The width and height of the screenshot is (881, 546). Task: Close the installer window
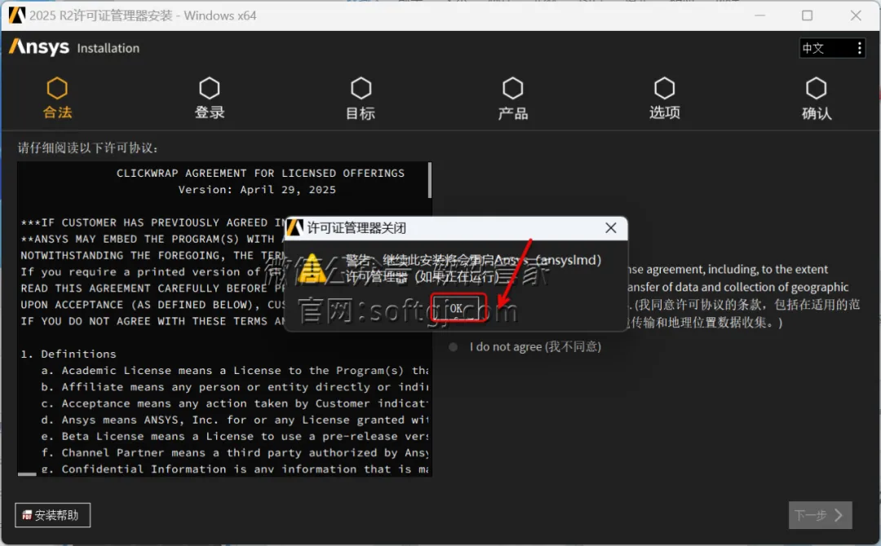(x=856, y=15)
